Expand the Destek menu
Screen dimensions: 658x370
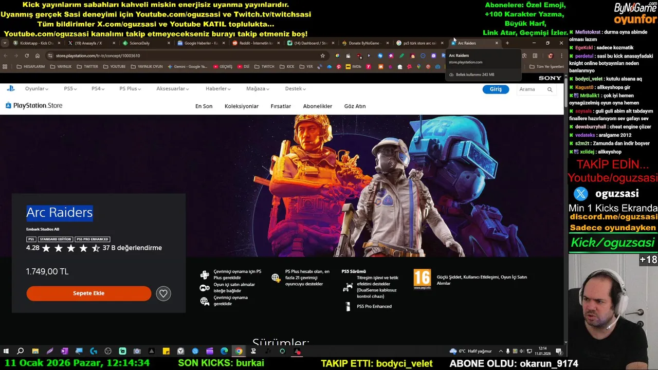[295, 89]
